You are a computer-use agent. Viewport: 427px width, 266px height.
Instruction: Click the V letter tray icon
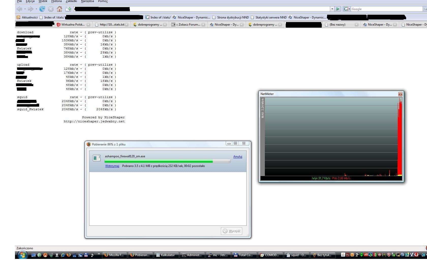[x=412, y=255]
